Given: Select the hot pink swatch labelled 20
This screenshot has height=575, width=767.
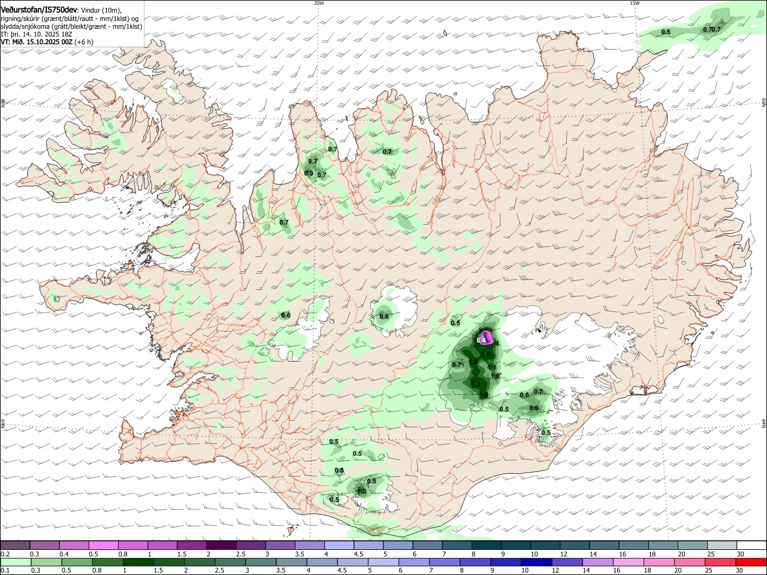Looking at the screenshot, I should click(690, 562).
